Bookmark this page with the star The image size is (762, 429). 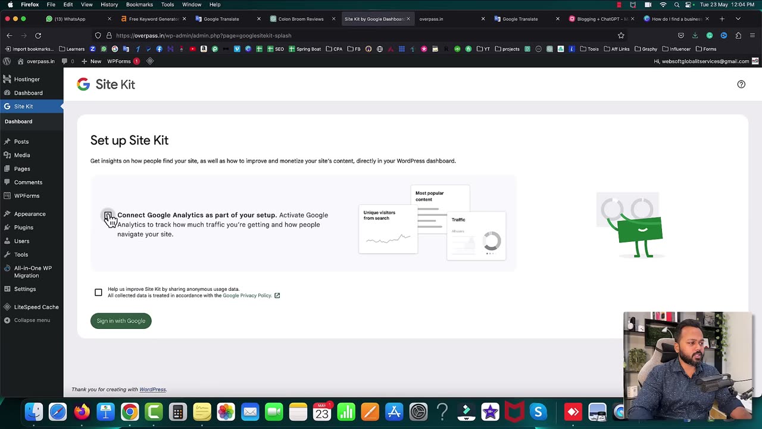point(621,36)
